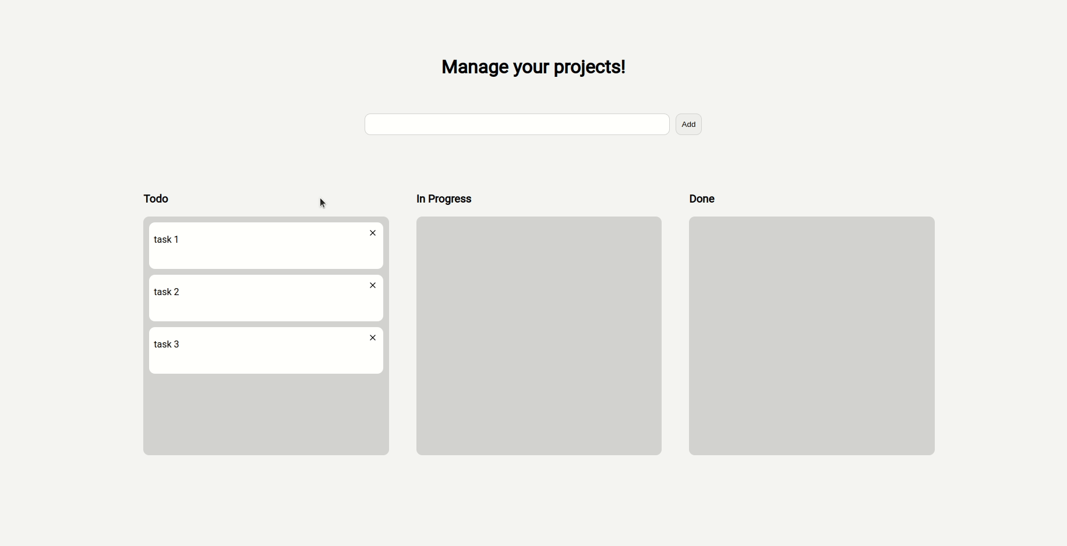The width and height of the screenshot is (1067, 546).
Task: Delete "task 2" using its X icon
Action: point(373,285)
